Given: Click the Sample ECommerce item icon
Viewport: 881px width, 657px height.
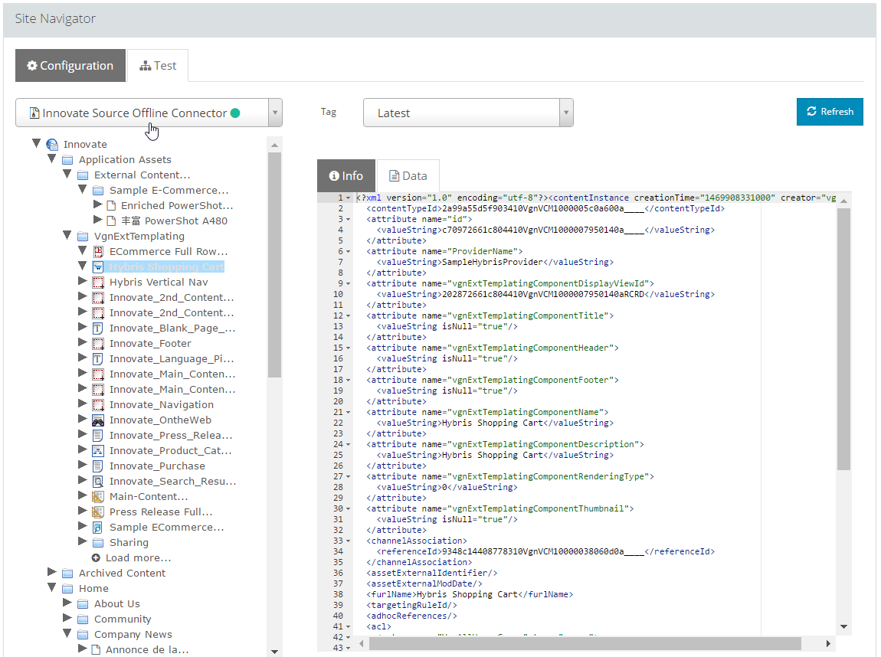Looking at the screenshot, I should 98,528.
